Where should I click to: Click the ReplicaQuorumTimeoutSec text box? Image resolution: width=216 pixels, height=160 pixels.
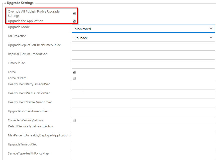coord(143,56)
